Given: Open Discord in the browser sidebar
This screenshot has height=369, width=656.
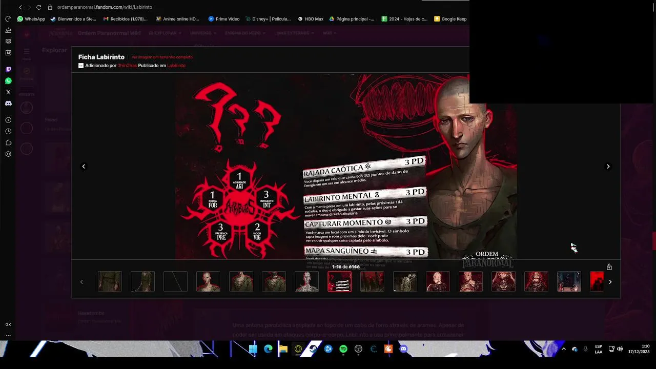Looking at the screenshot, I should click(8, 104).
